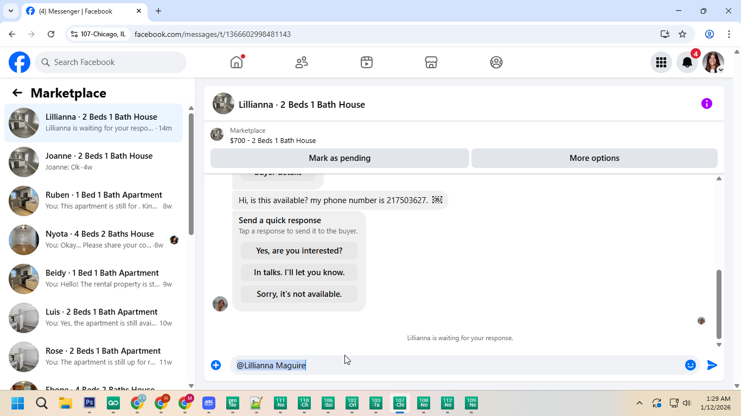Close the Messenger | Facebook tab

pos(139,11)
